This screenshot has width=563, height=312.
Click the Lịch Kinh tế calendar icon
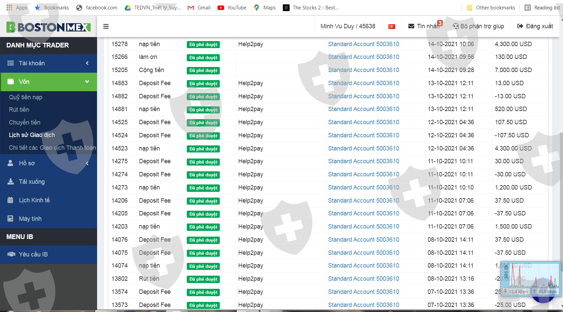click(10, 200)
